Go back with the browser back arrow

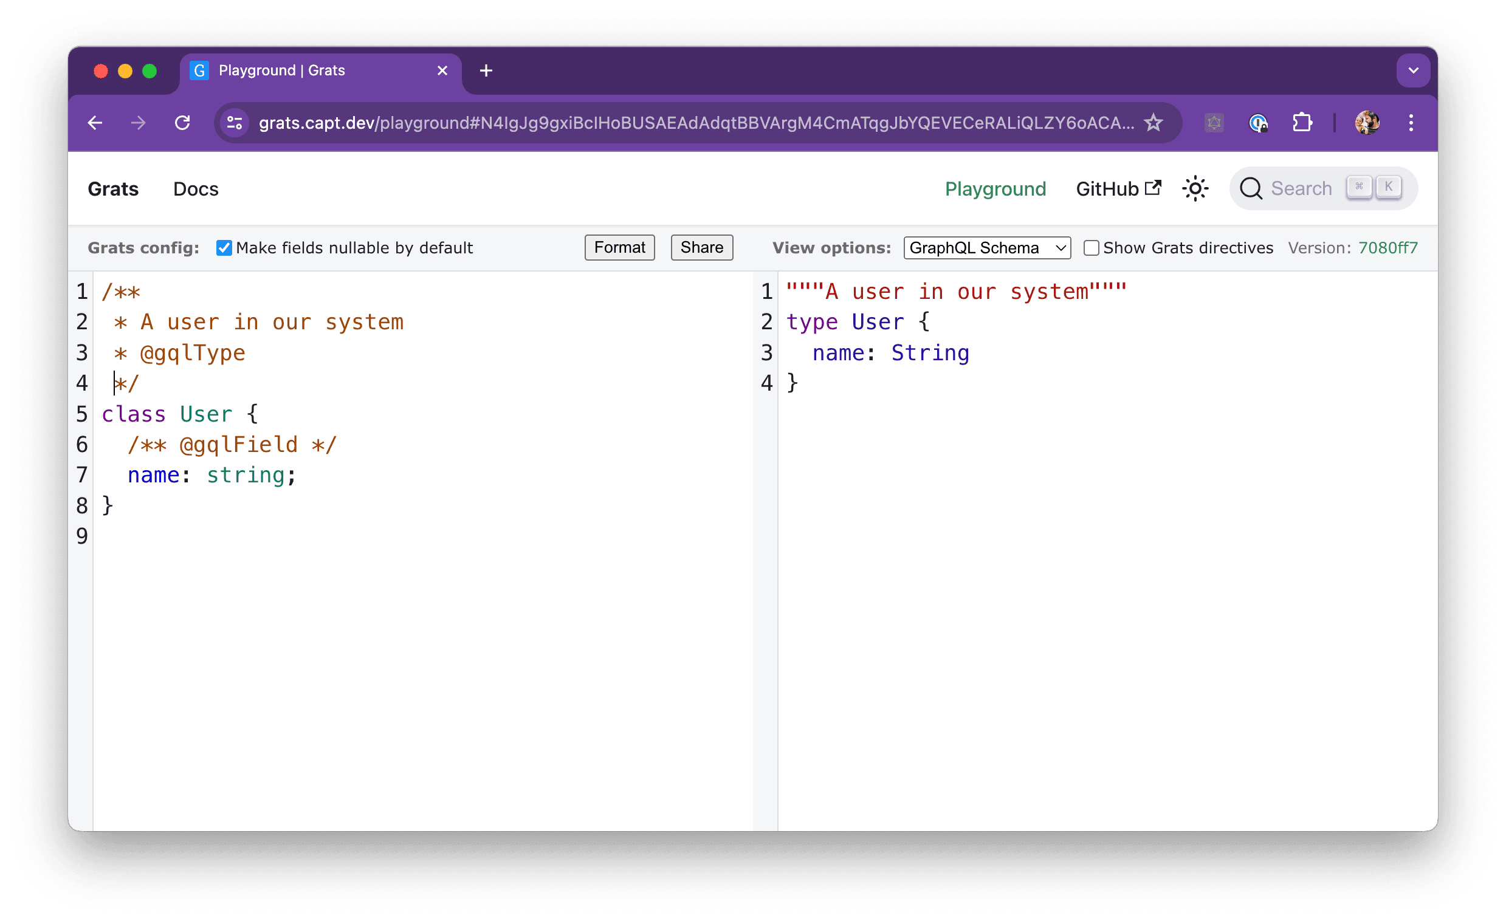point(95,123)
